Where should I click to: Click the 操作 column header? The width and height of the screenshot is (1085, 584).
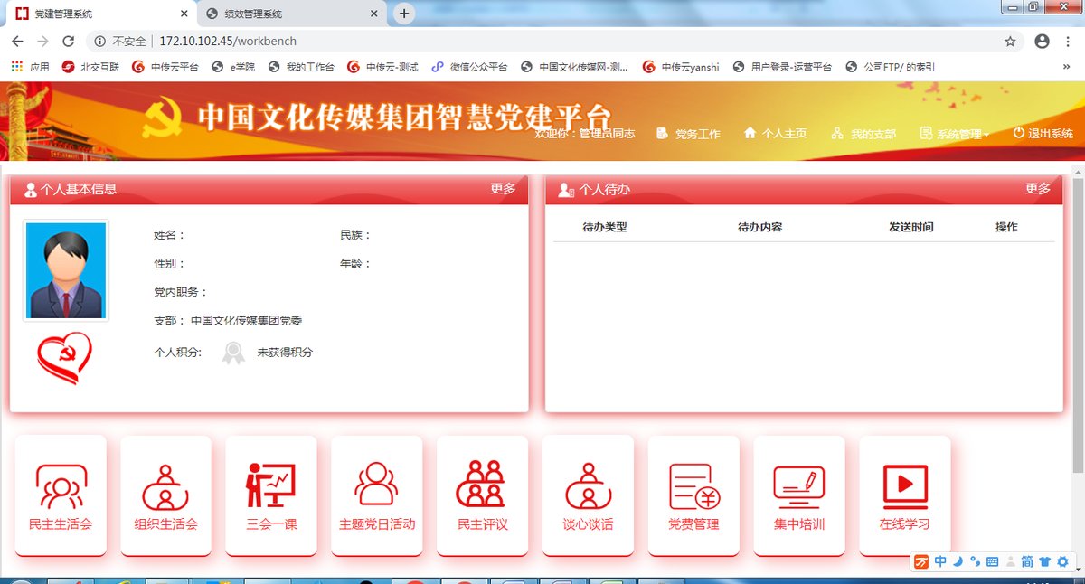pyautogui.click(x=1006, y=227)
